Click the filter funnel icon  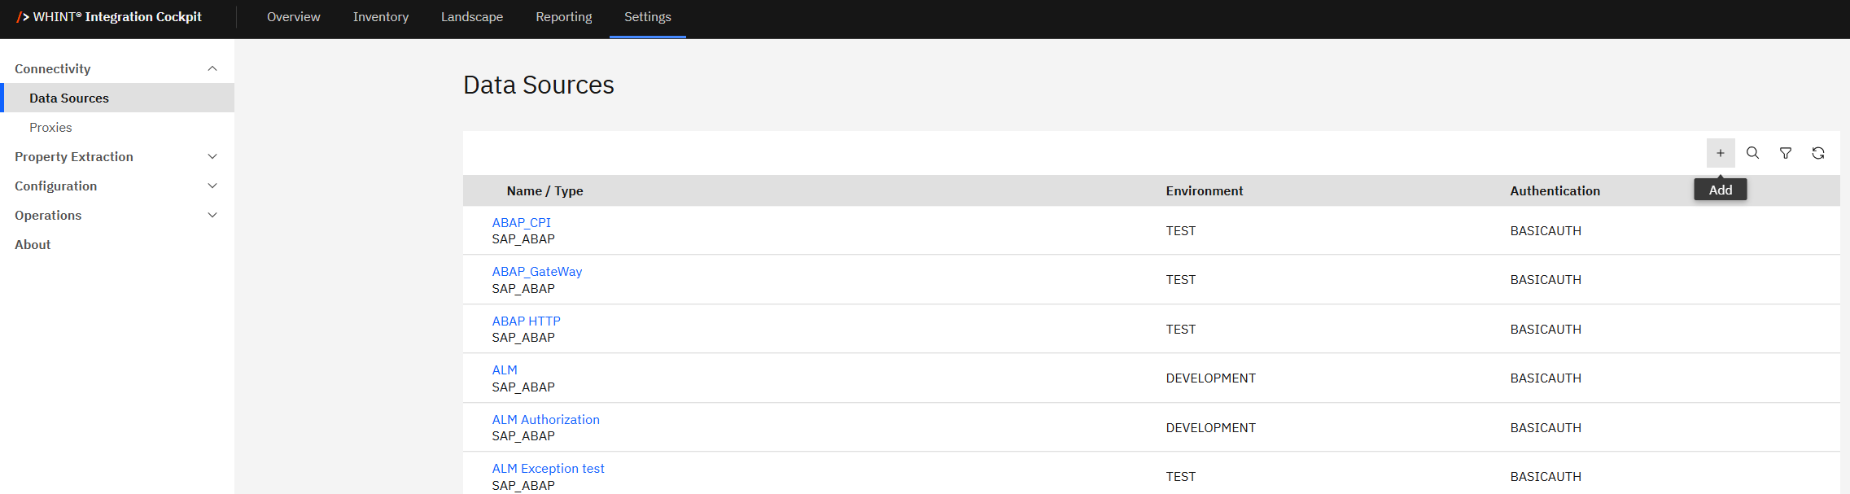coord(1785,153)
